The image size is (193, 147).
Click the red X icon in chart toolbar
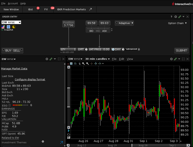(x=68, y=64)
